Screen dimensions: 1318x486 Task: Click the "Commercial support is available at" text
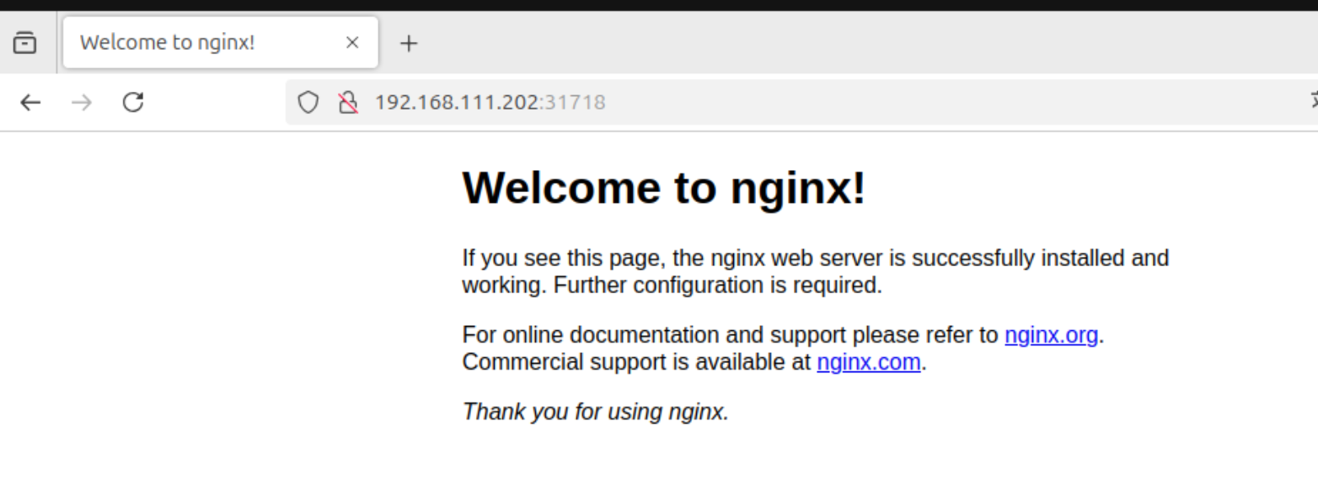[x=637, y=363]
